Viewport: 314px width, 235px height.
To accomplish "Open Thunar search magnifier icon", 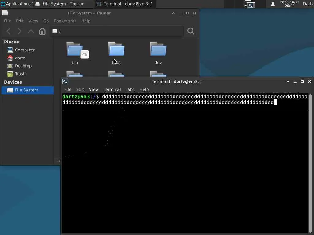I will point(191,31).
